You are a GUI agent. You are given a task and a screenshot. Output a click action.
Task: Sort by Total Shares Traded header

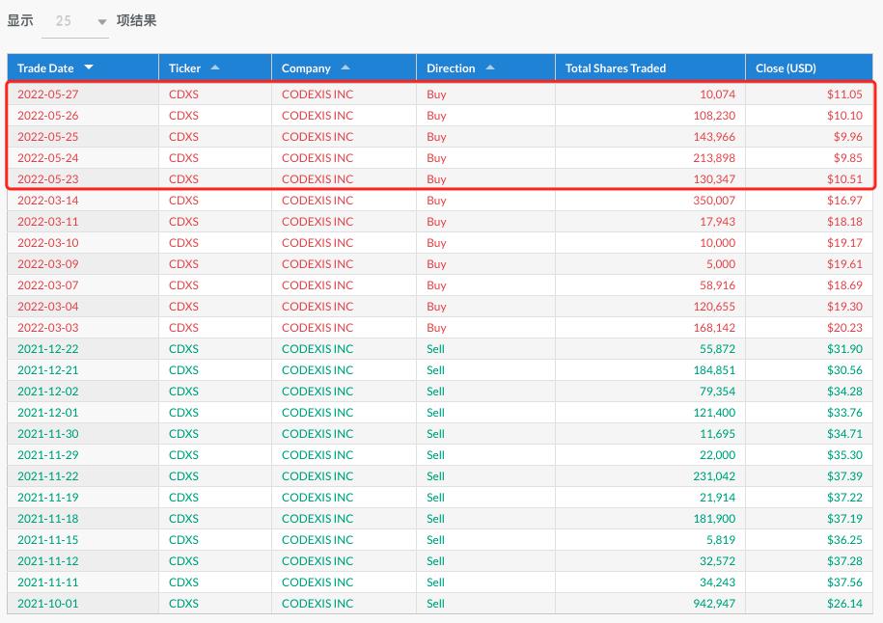click(x=616, y=68)
